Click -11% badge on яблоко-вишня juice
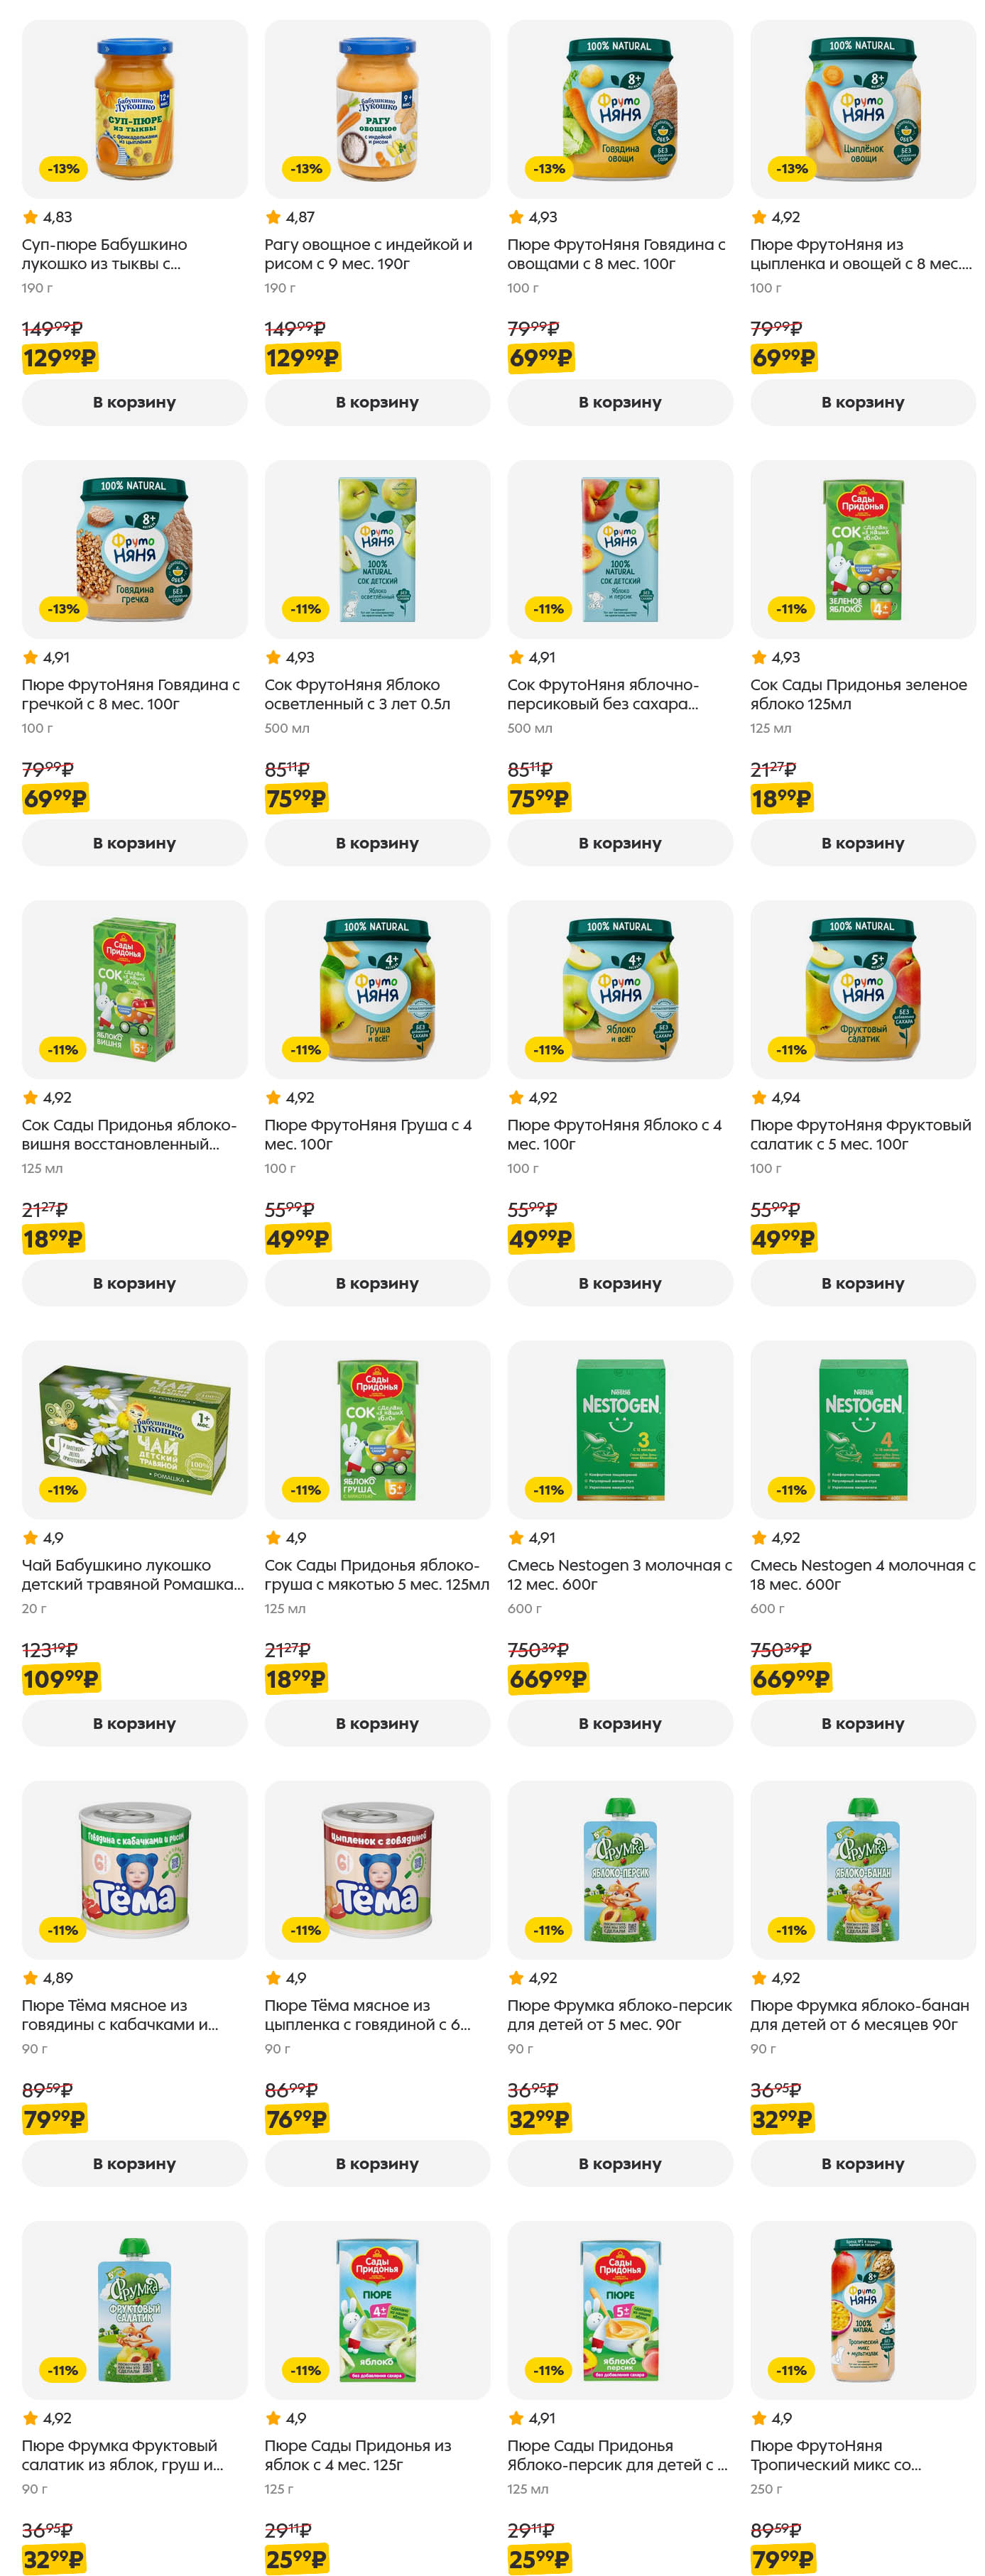The width and height of the screenshot is (985, 2576). click(63, 1049)
